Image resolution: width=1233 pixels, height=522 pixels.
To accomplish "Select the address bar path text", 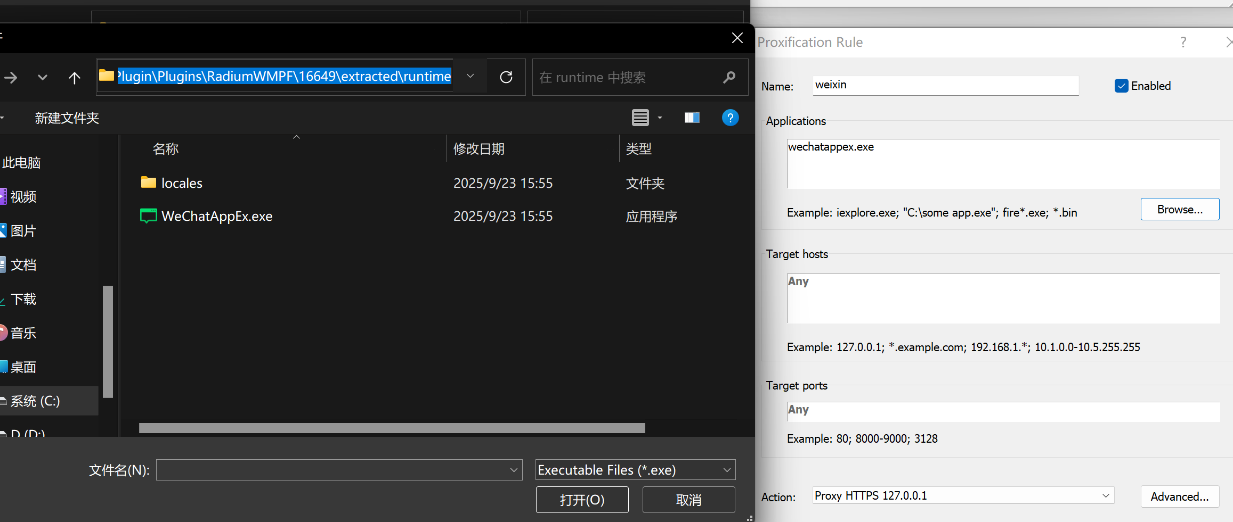I will point(284,77).
